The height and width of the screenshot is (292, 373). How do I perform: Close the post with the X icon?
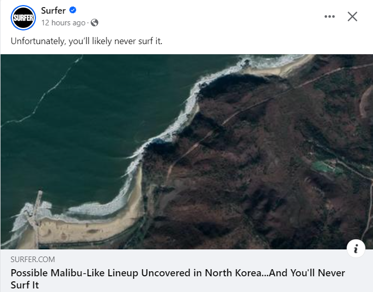coord(352,16)
